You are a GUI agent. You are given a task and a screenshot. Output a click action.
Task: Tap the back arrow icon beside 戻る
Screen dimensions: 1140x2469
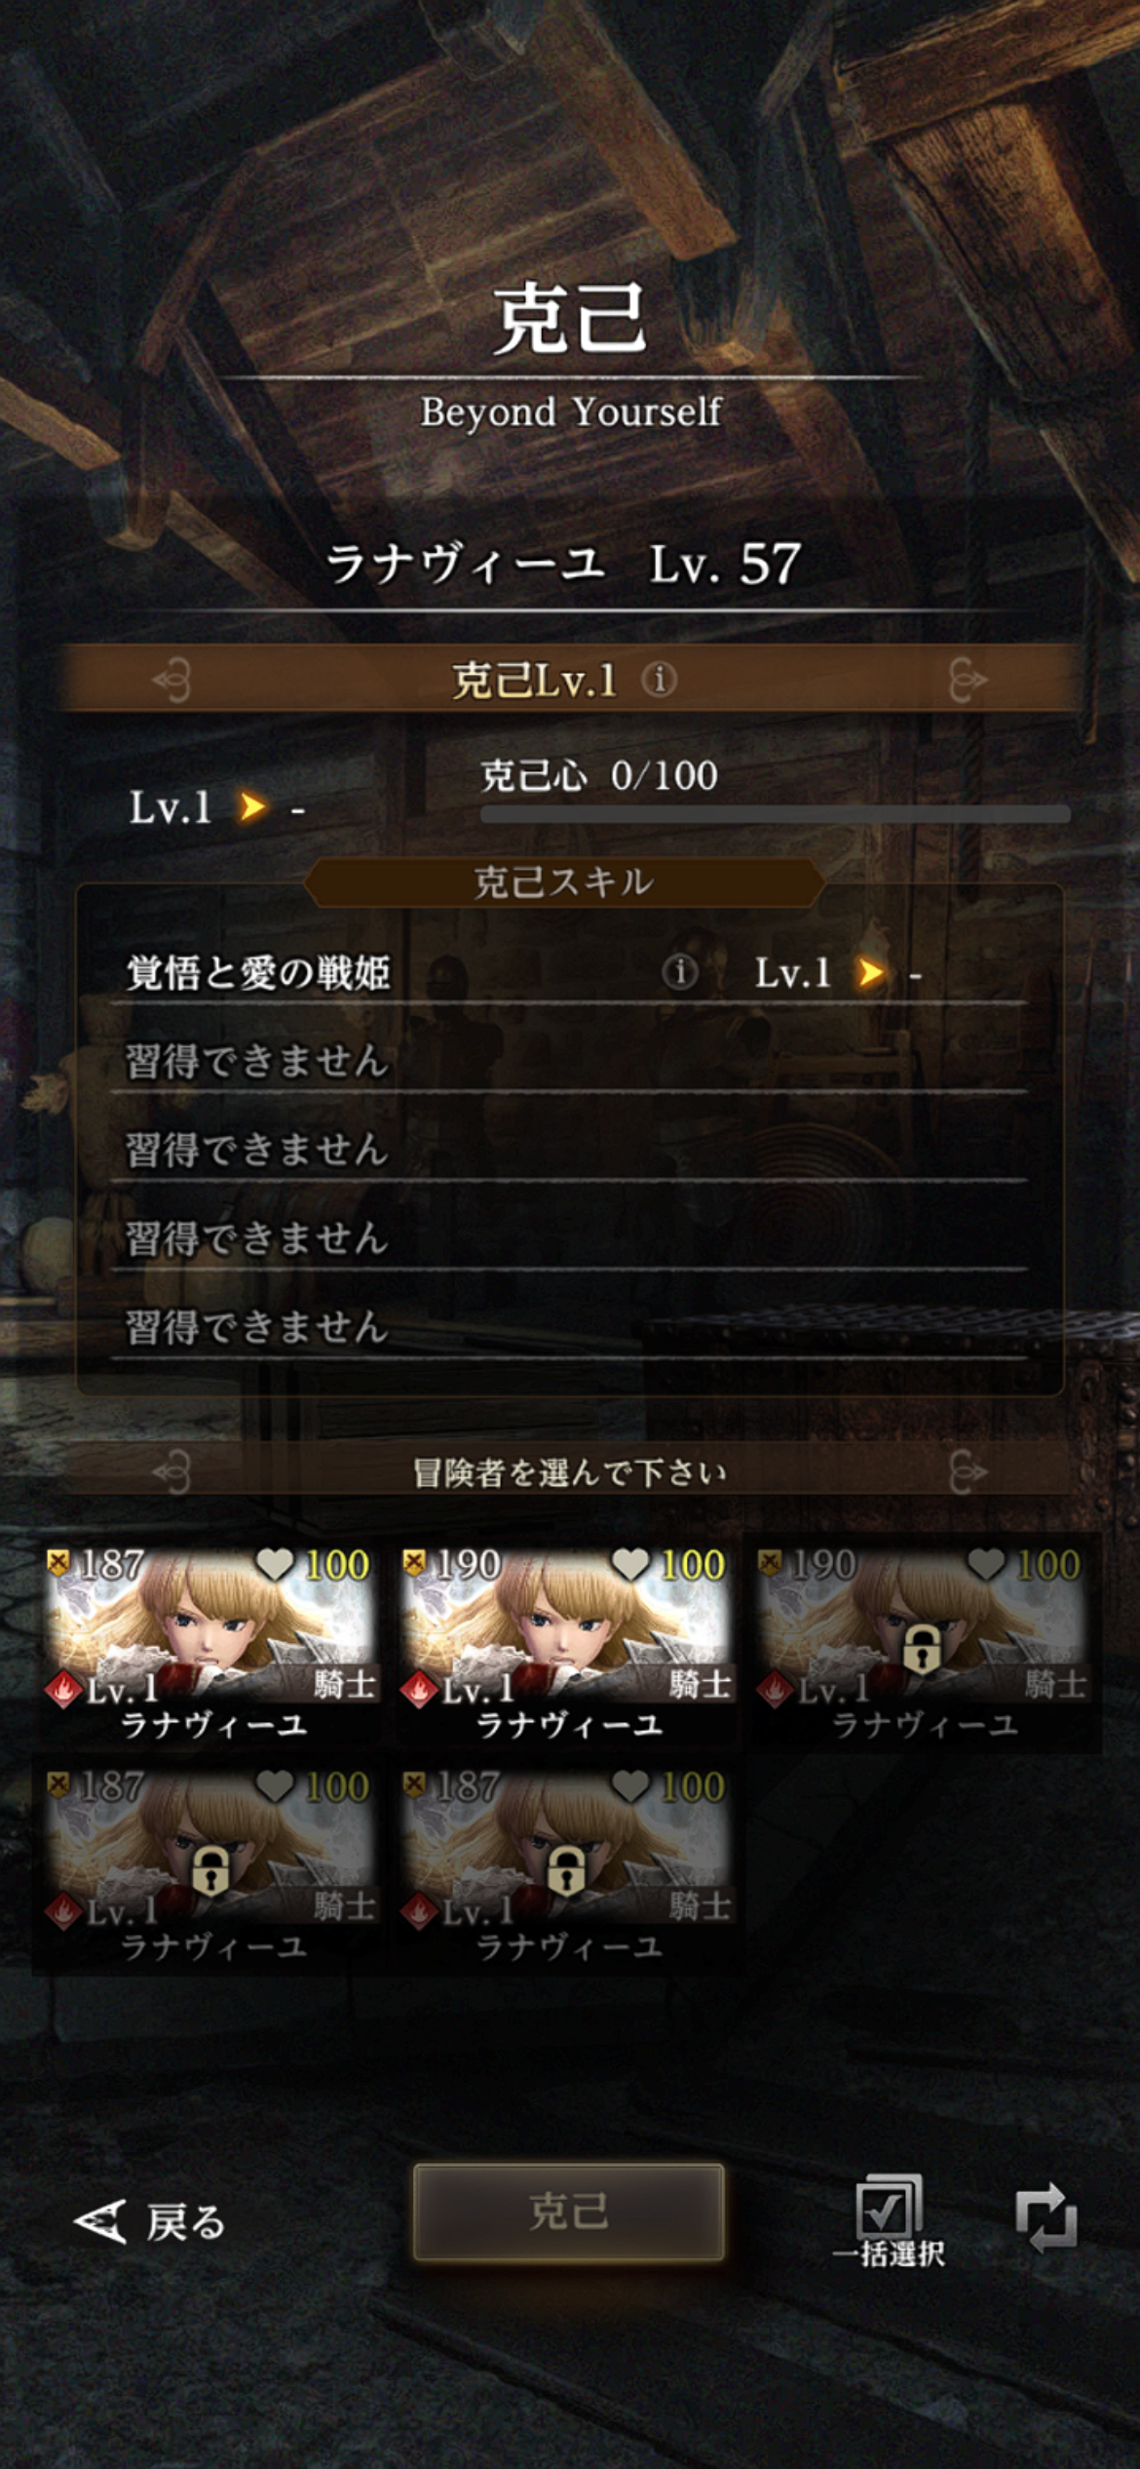100,2221
